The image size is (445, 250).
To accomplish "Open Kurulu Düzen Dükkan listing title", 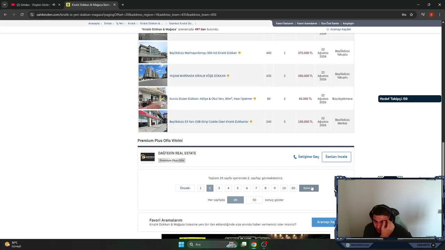I will point(211,99).
